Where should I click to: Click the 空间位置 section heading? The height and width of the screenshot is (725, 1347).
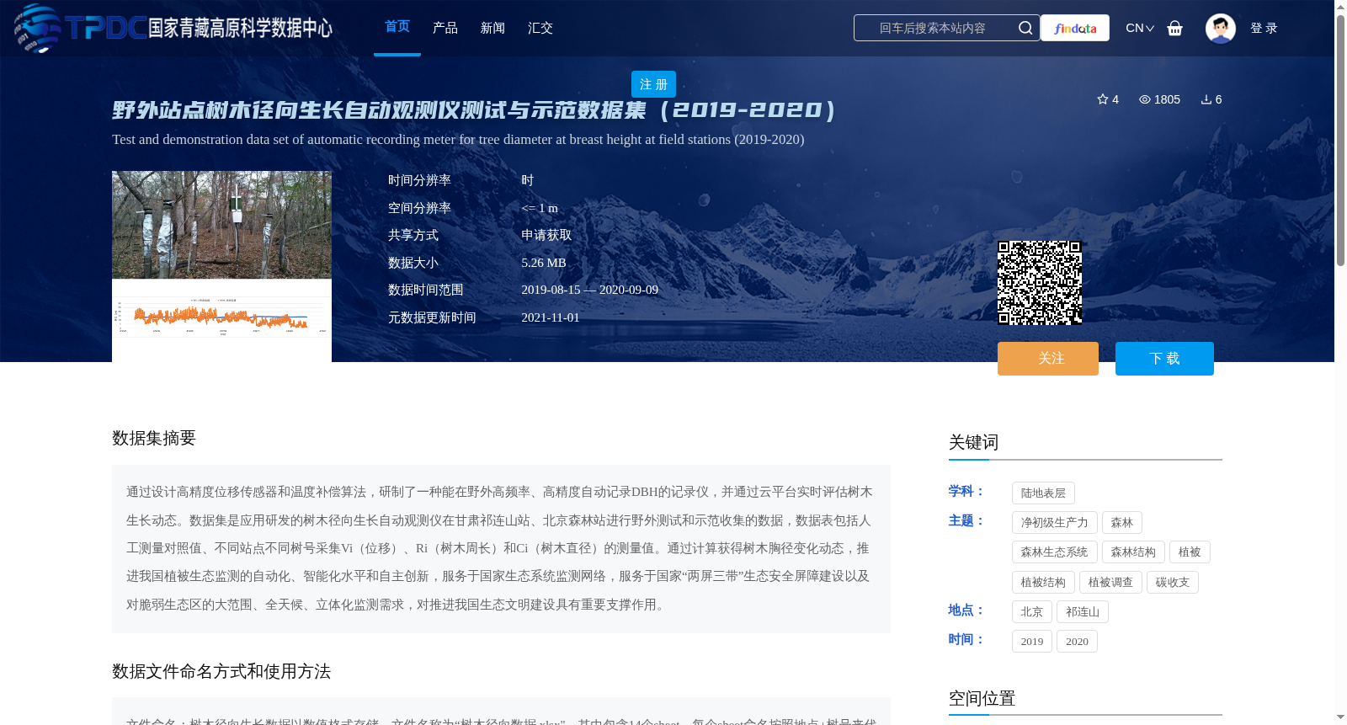[982, 698]
